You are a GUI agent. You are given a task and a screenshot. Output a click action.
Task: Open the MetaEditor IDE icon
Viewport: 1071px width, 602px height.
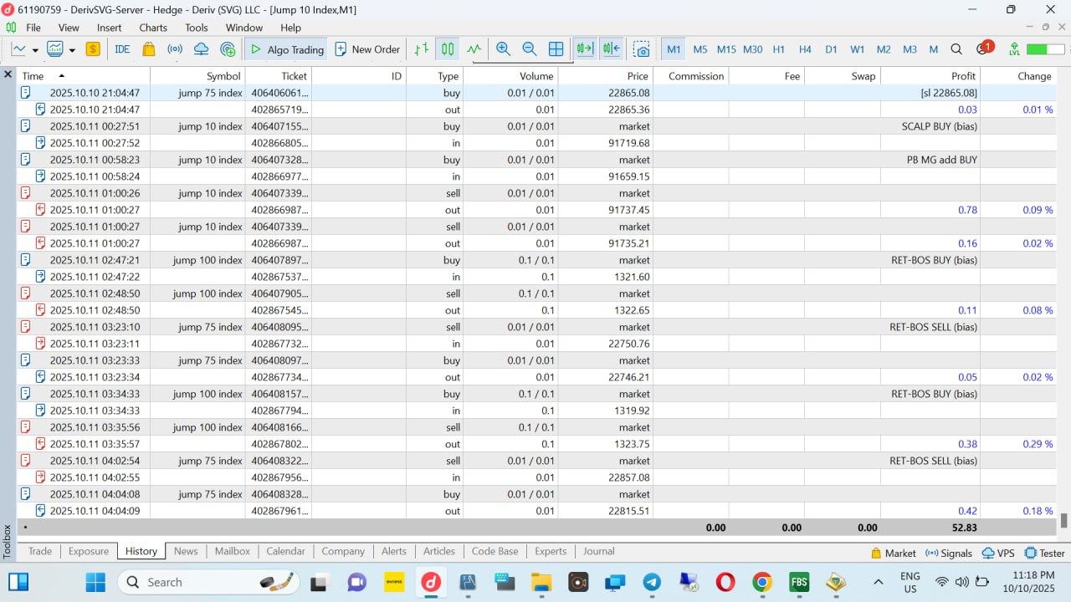[122, 49]
